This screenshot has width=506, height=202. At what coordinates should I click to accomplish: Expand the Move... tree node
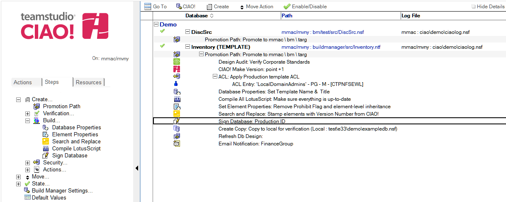[x=18, y=177]
